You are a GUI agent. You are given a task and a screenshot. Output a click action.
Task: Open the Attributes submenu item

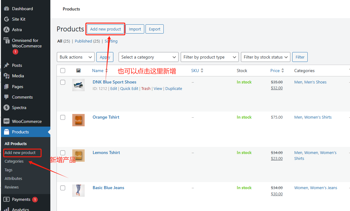point(13,178)
